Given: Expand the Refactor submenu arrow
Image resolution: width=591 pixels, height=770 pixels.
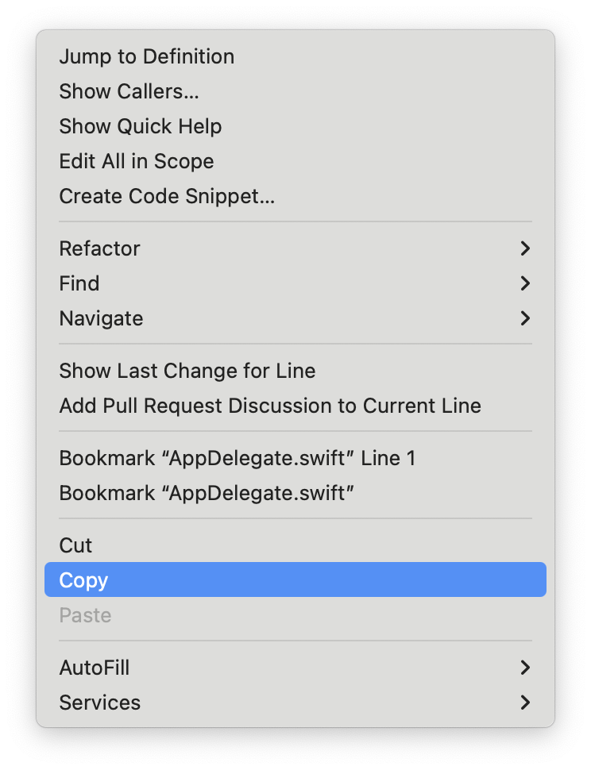Looking at the screenshot, I should pyautogui.click(x=524, y=248).
